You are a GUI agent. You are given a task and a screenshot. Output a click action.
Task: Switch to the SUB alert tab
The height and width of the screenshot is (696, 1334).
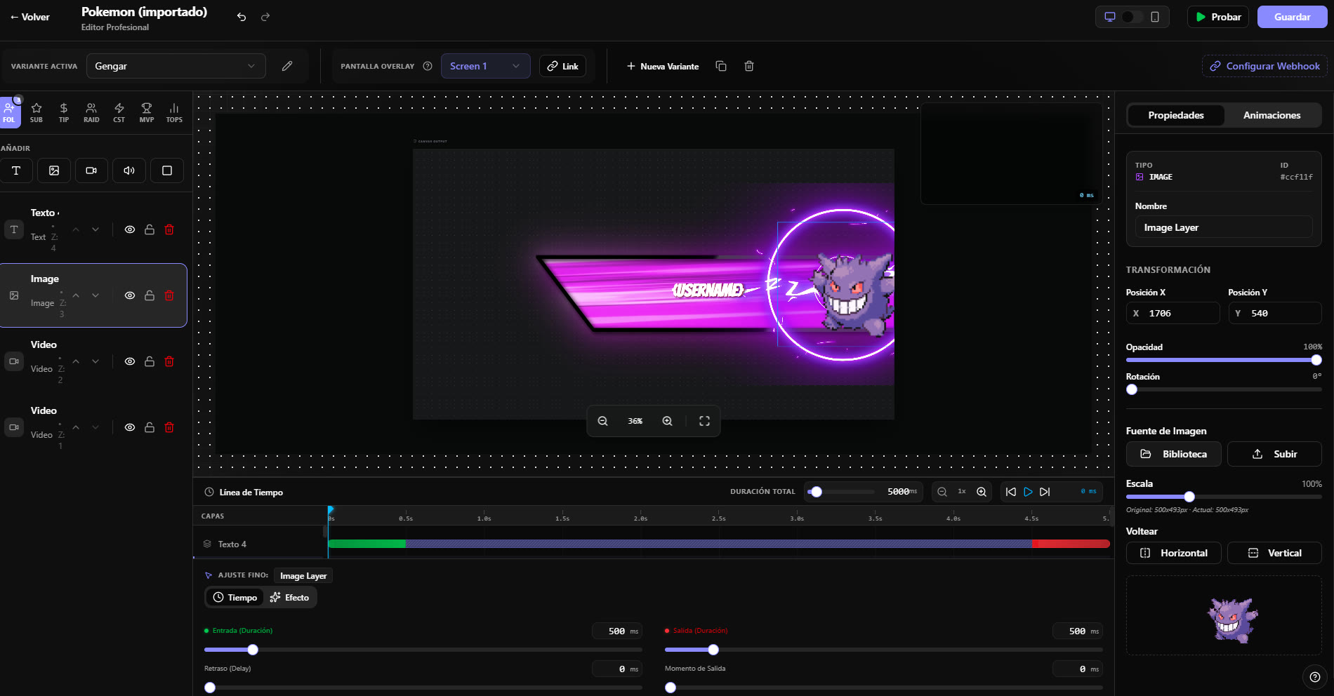tap(37, 112)
